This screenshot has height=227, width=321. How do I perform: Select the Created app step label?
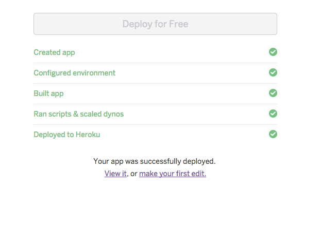[54, 52]
